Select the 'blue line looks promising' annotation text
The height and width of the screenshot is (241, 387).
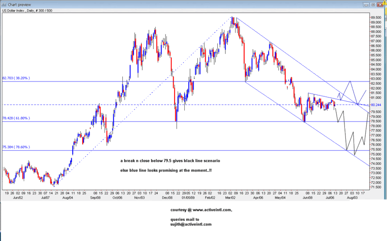tap(166, 171)
